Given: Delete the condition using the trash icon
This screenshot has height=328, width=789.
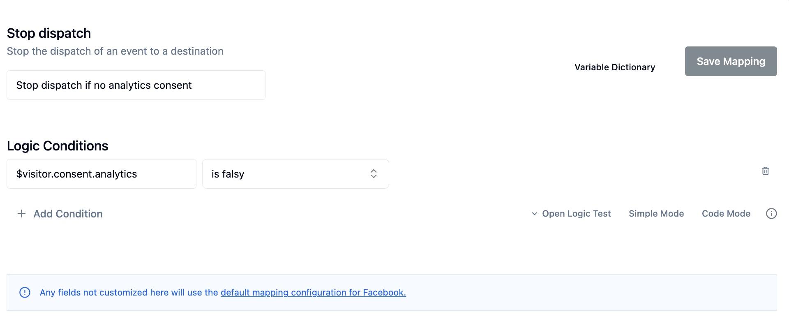Looking at the screenshot, I should click(x=765, y=171).
